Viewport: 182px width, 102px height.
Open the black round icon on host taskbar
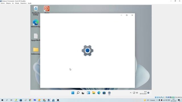[58, 100]
